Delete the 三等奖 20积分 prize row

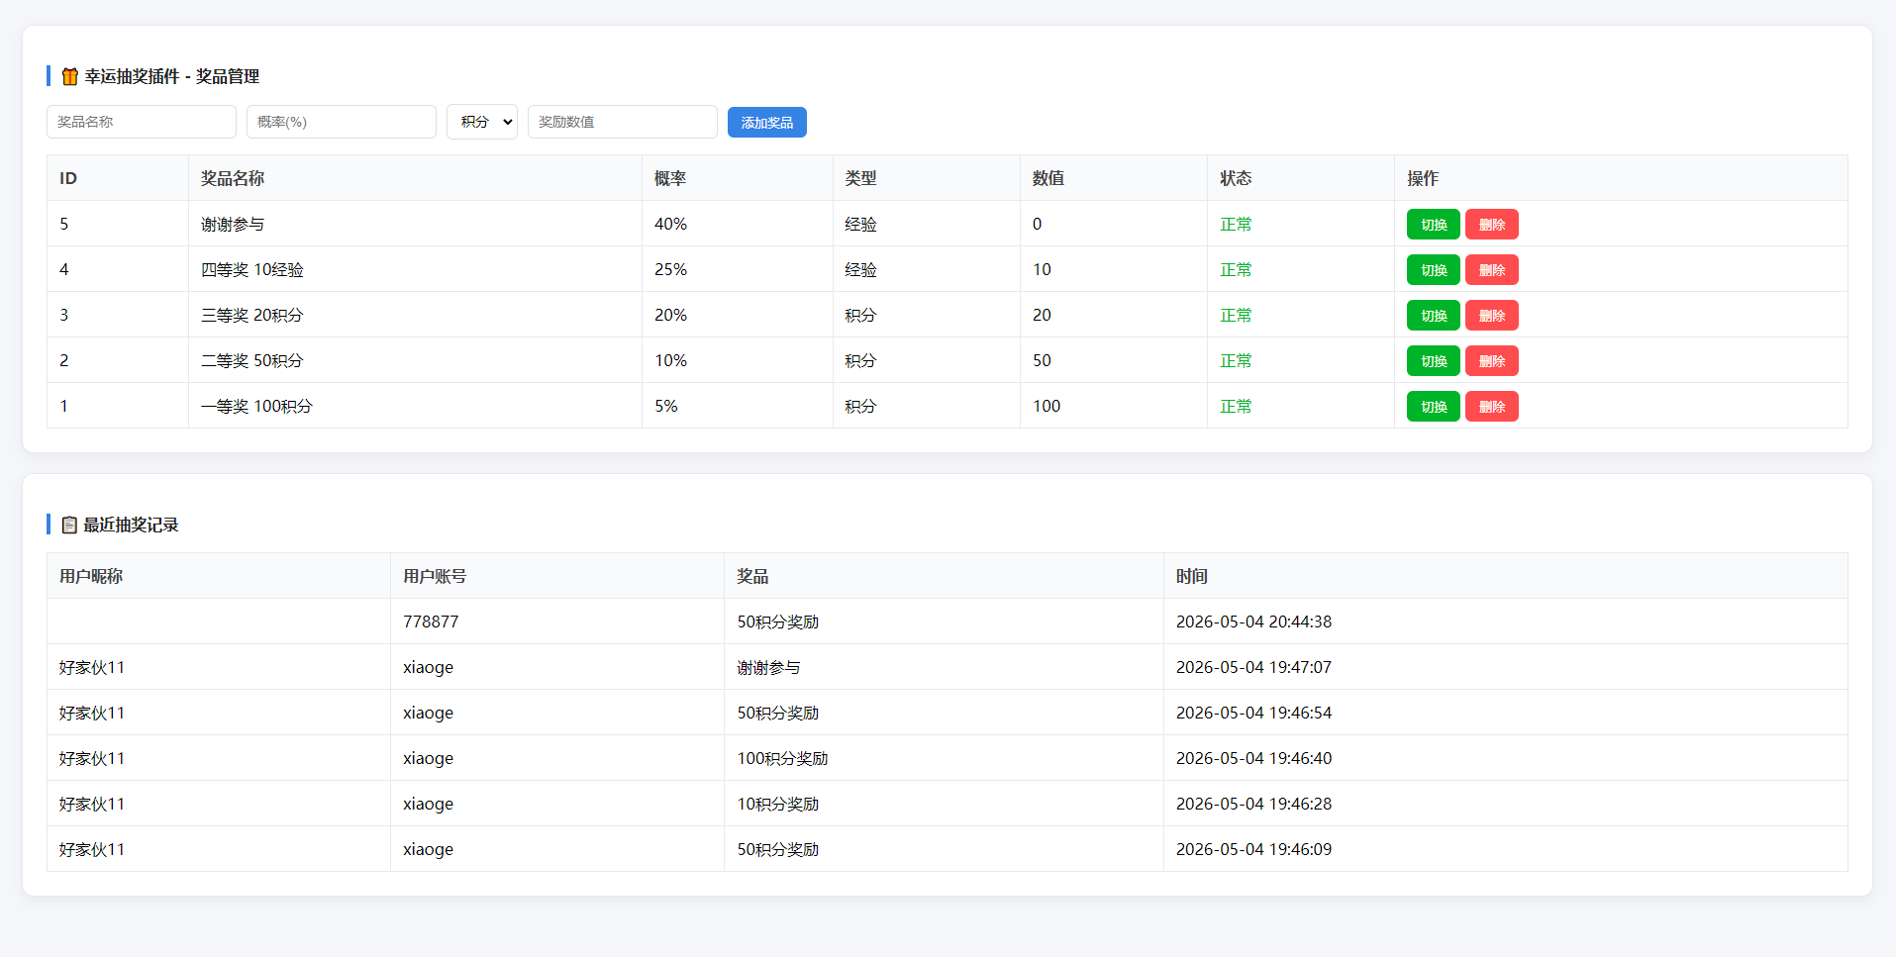(1492, 316)
